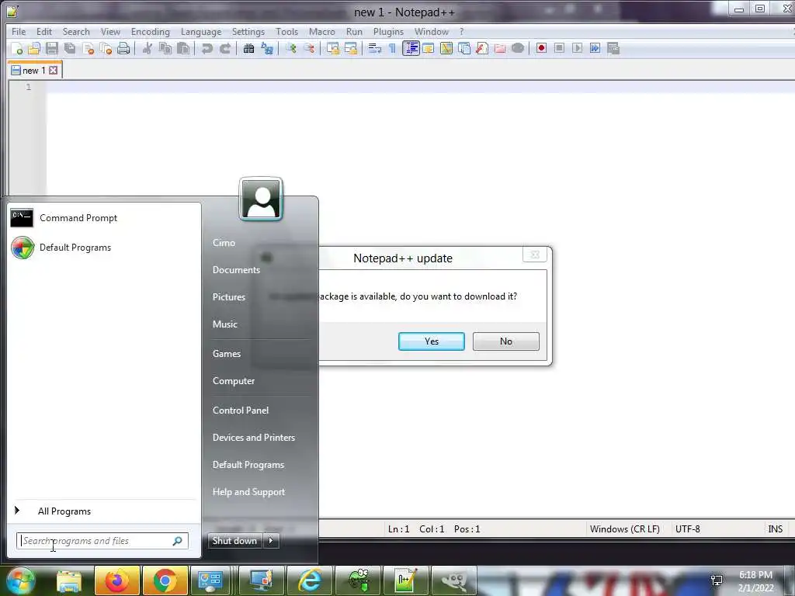The height and width of the screenshot is (596, 795).
Task: Open the Plugins menu
Action: (388, 31)
